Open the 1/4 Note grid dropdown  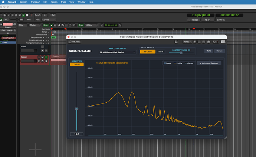coord(91,25)
